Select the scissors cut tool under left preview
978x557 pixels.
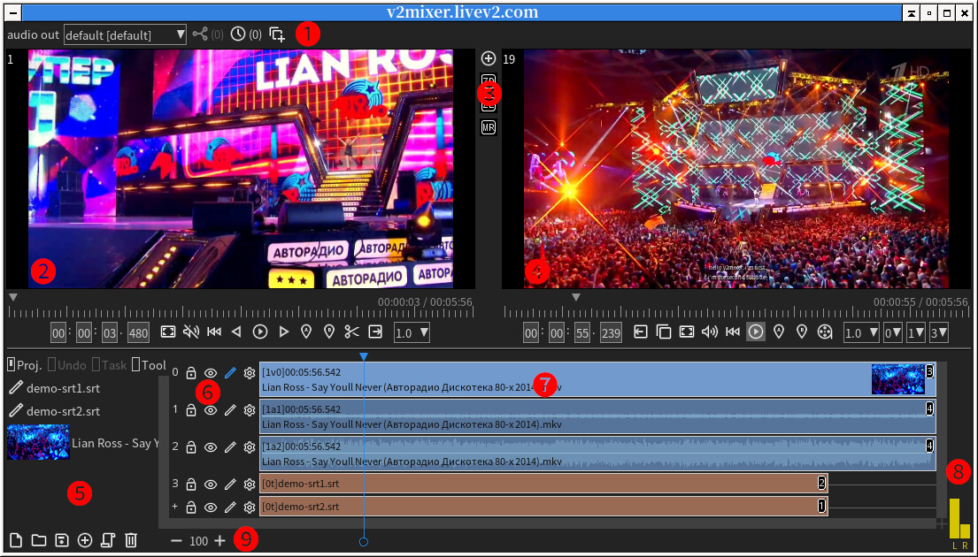(351, 332)
